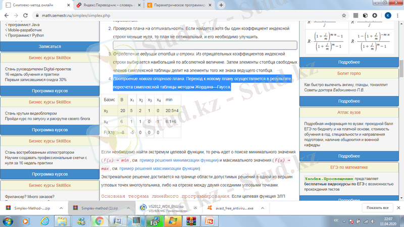Open the download-arrow extension icon

(375, 16)
